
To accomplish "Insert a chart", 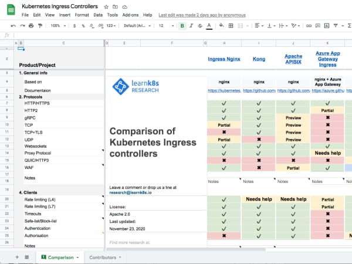I will click(x=327, y=26).
